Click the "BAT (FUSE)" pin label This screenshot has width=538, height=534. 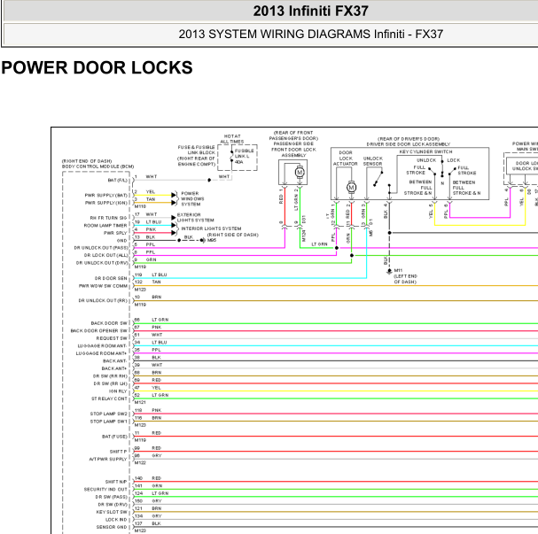point(114,437)
